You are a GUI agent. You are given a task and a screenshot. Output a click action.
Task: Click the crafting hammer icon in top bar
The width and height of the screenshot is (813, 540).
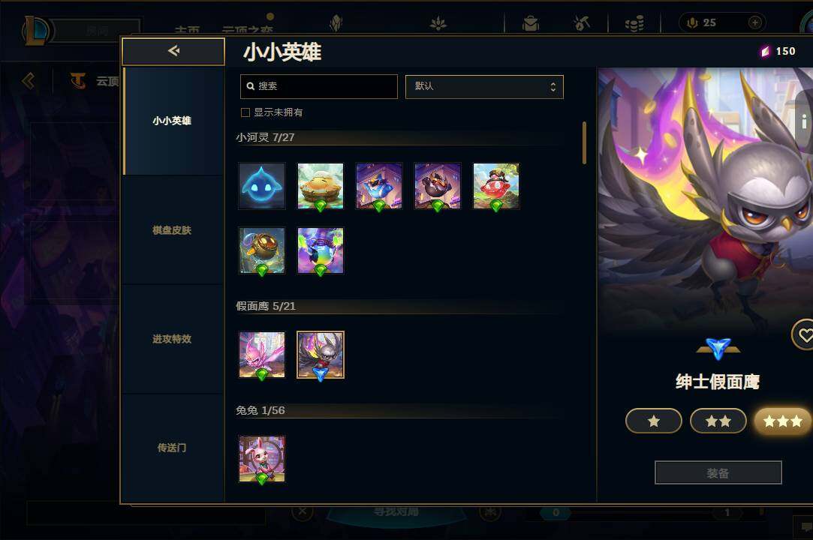582,23
